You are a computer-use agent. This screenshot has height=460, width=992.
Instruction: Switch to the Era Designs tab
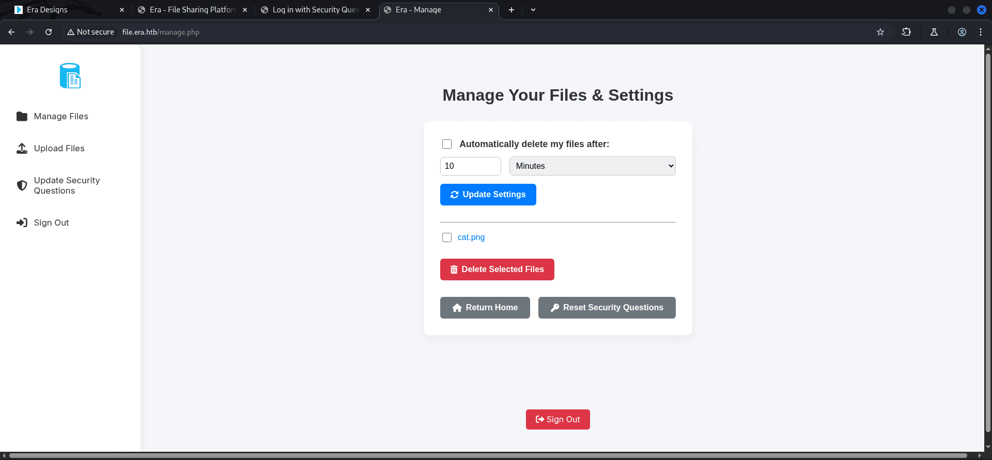(69, 10)
